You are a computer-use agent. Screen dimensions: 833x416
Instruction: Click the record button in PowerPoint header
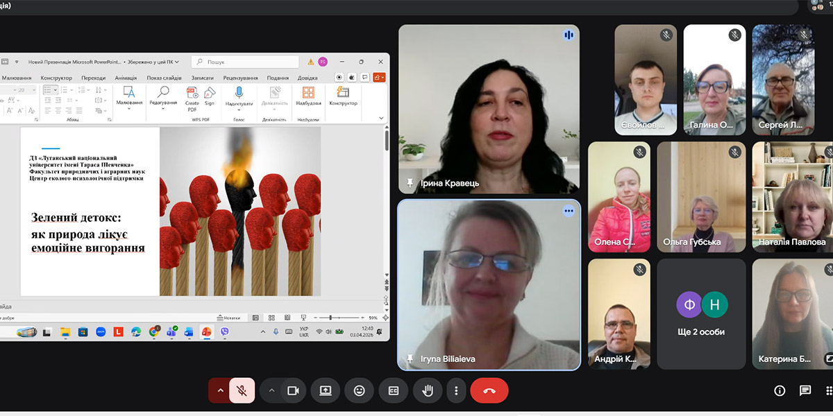(x=339, y=78)
